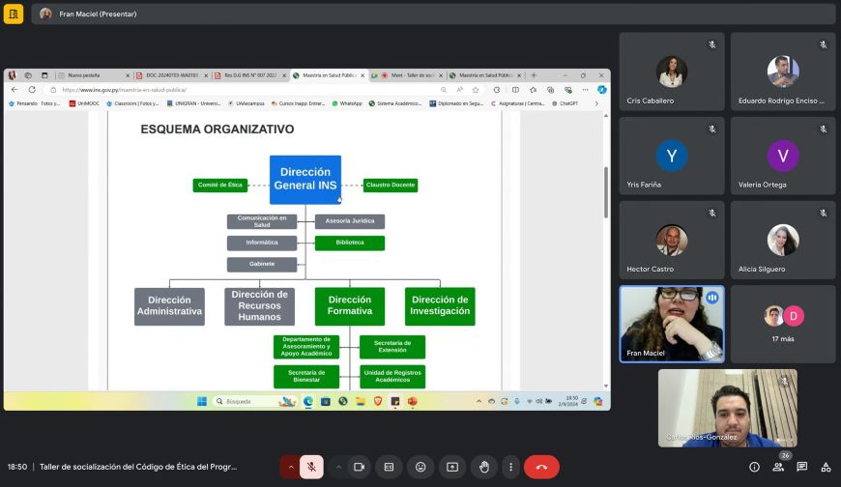Unmute the microphone in the call bar
The height and width of the screenshot is (487, 841).
[x=311, y=467]
